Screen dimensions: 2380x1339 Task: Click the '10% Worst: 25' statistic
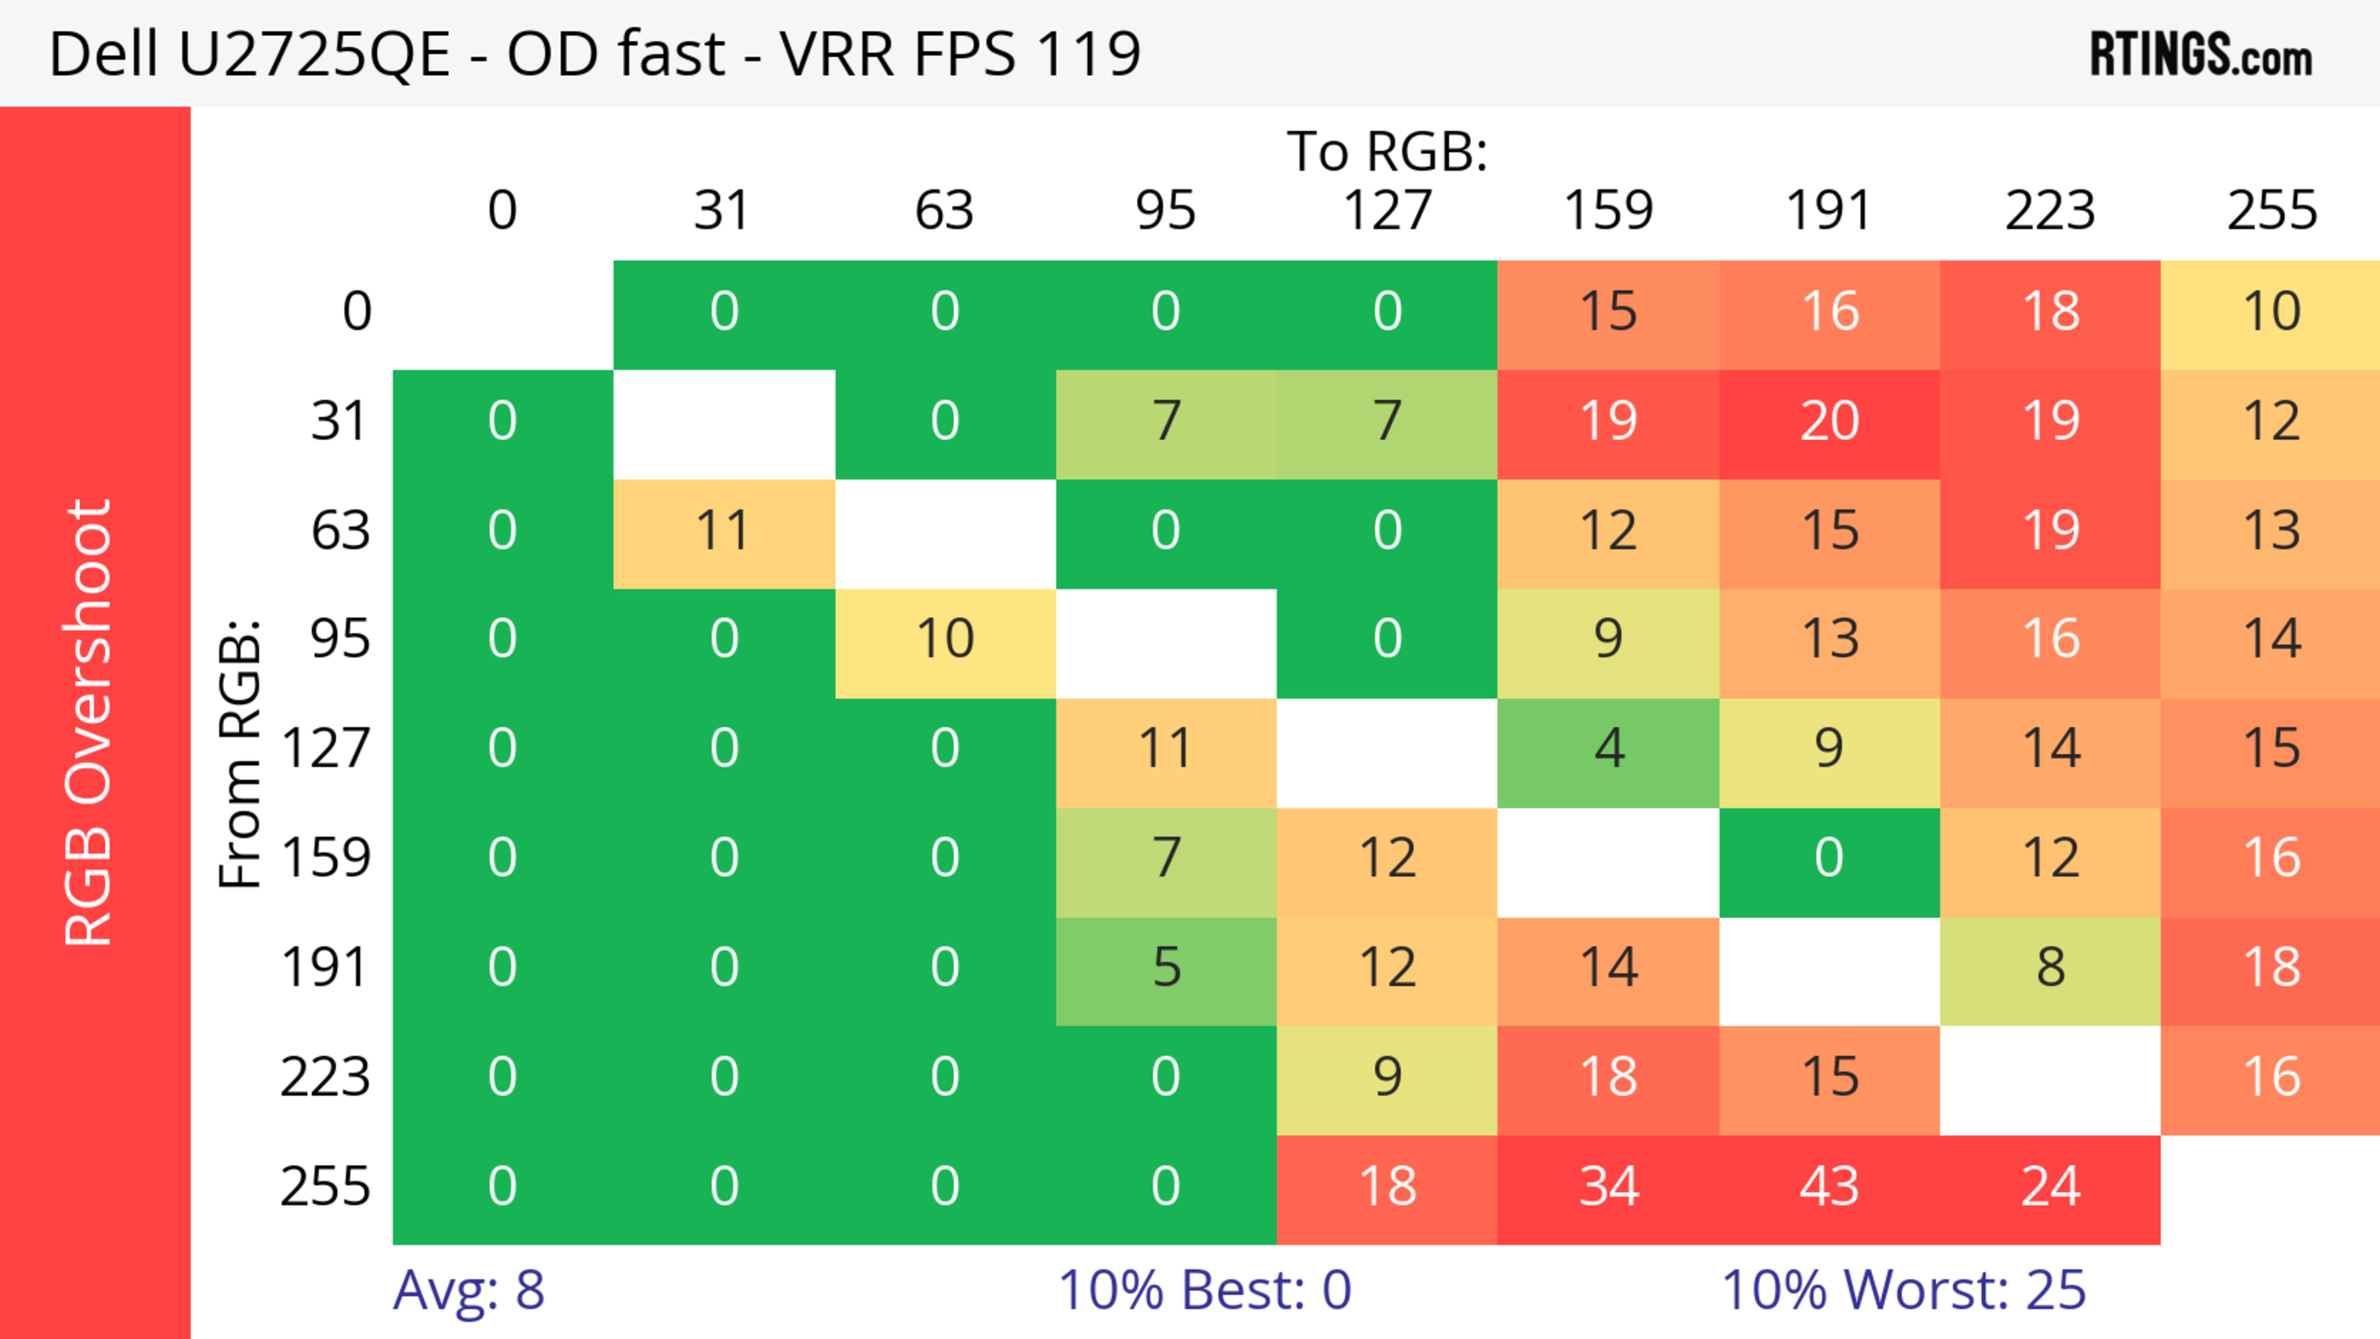pyautogui.click(x=1903, y=1290)
